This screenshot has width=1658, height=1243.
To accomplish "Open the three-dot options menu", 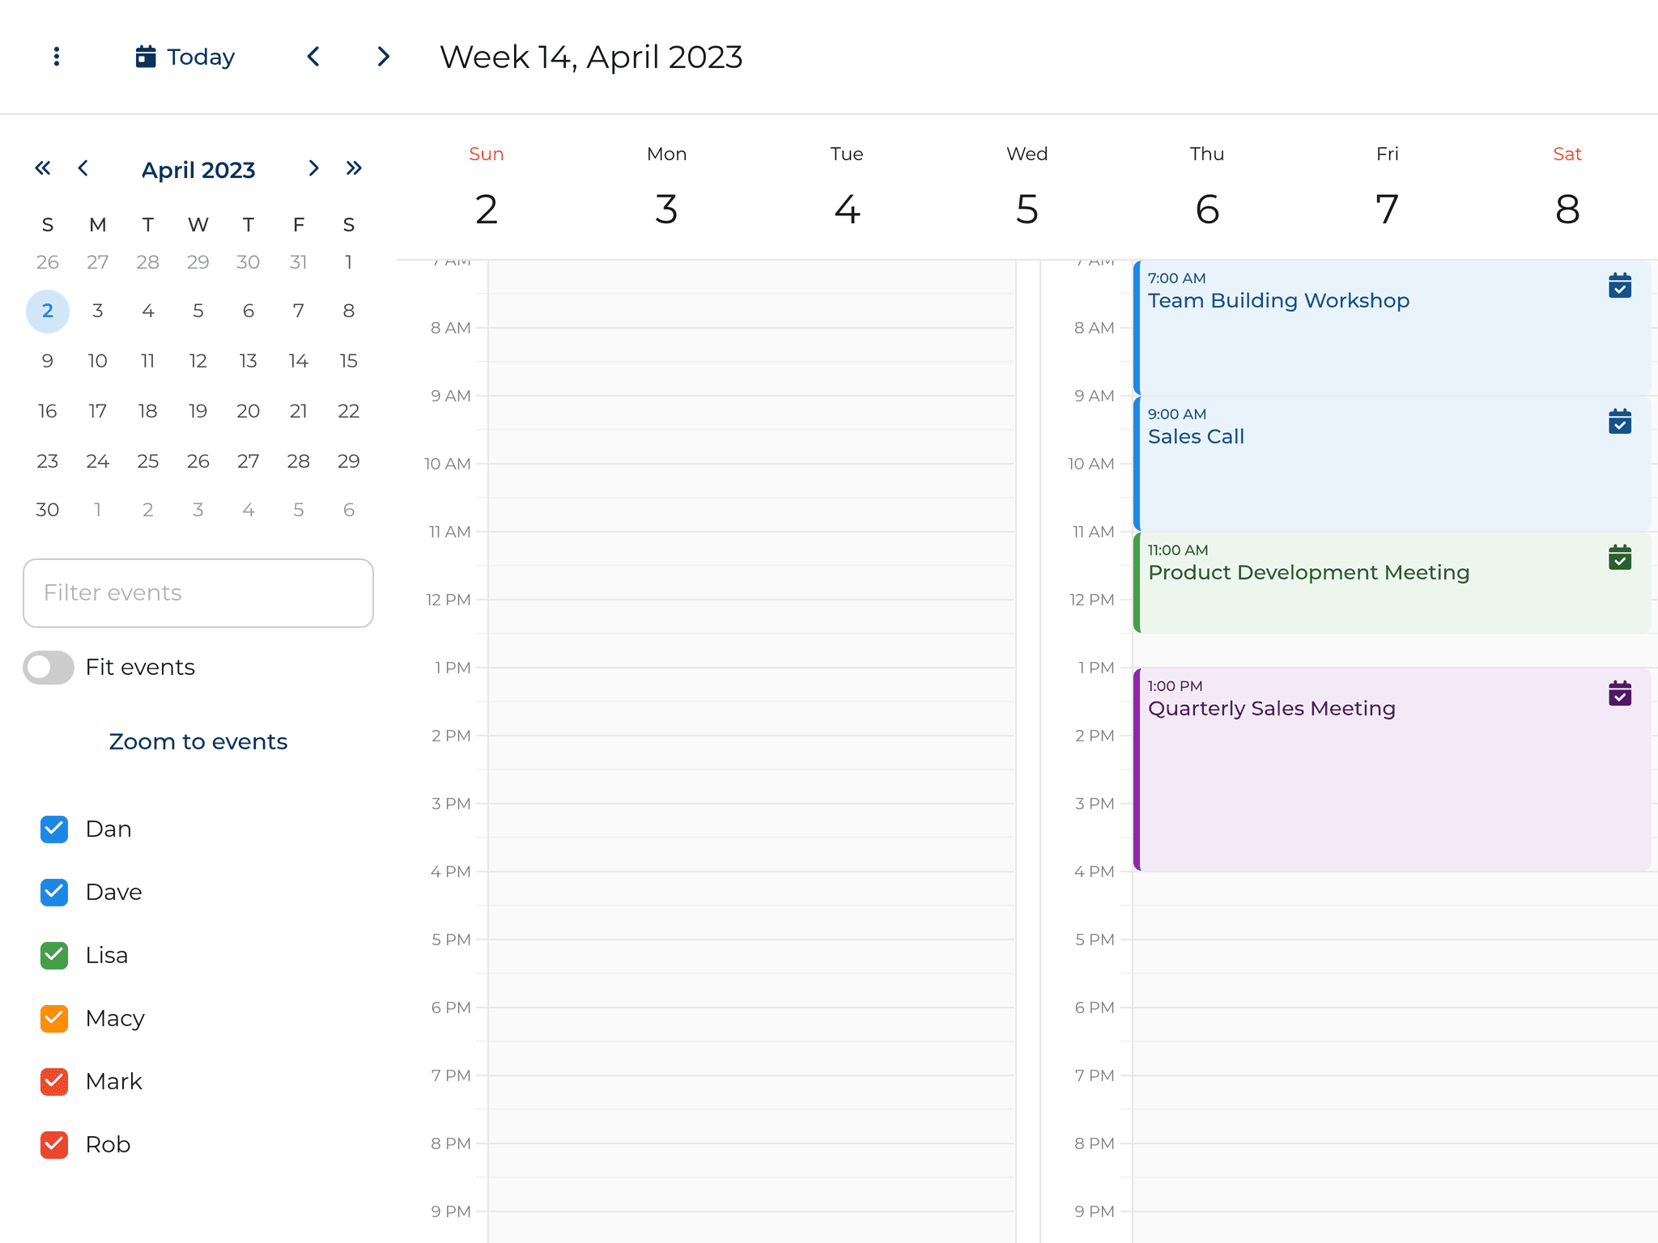I will (x=56, y=57).
